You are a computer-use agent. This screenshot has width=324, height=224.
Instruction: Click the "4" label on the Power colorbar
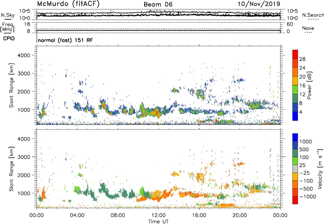point(301,112)
